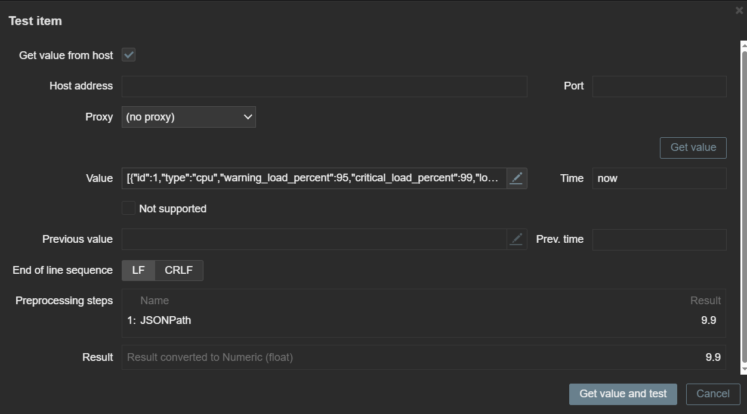The width and height of the screenshot is (747, 414).
Task: Close the Test item dialog with X
Action: pyautogui.click(x=739, y=11)
